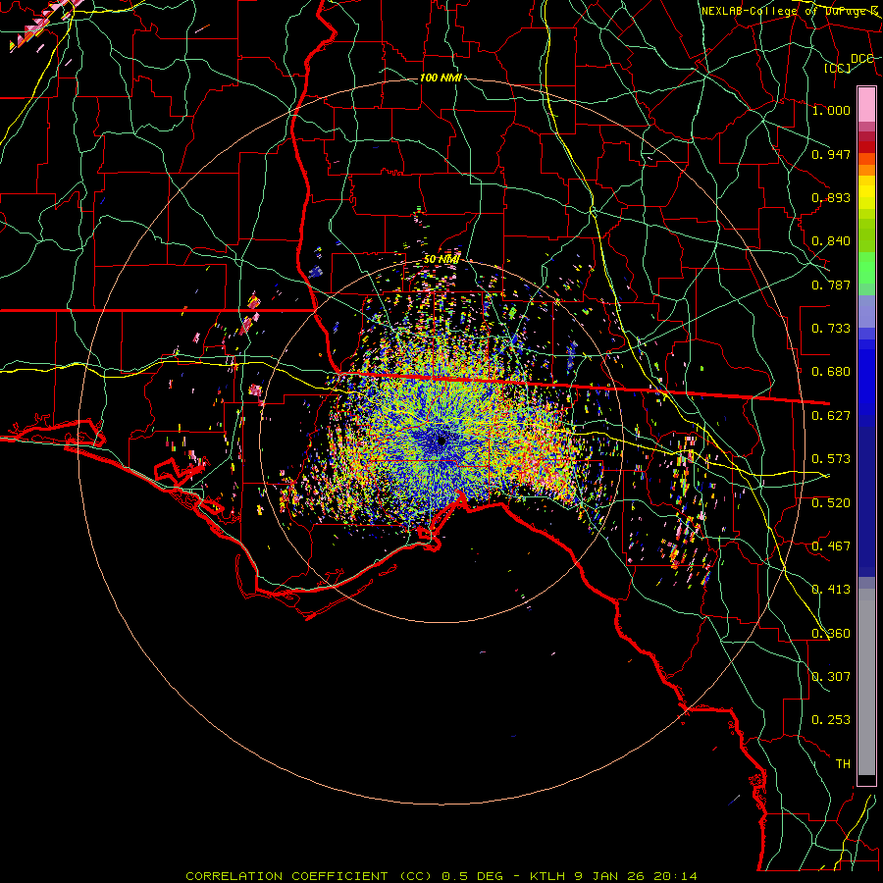Image resolution: width=883 pixels, height=883 pixels.
Task: Click the DCC product label above the scale
Action: pyautogui.click(x=861, y=59)
